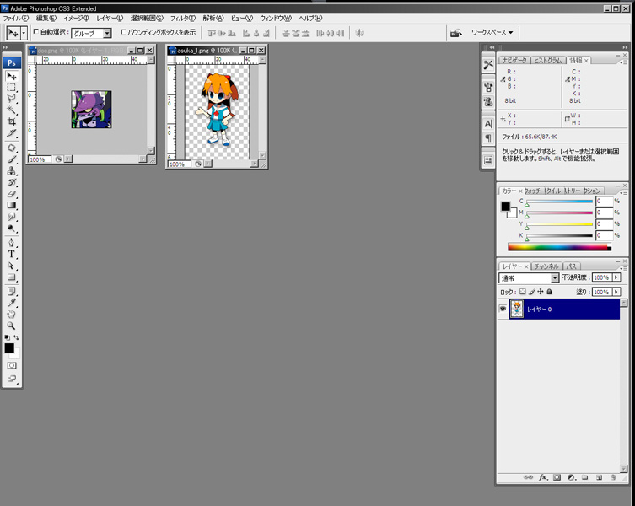Select the Pen tool
This screenshot has width=635, height=506.
pyautogui.click(x=11, y=243)
